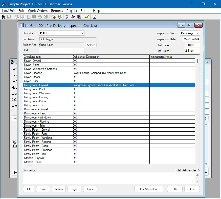The width and height of the screenshot is (221, 199).
Task: Click the Edit/View Item button
Action: click(x=149, y=189)
